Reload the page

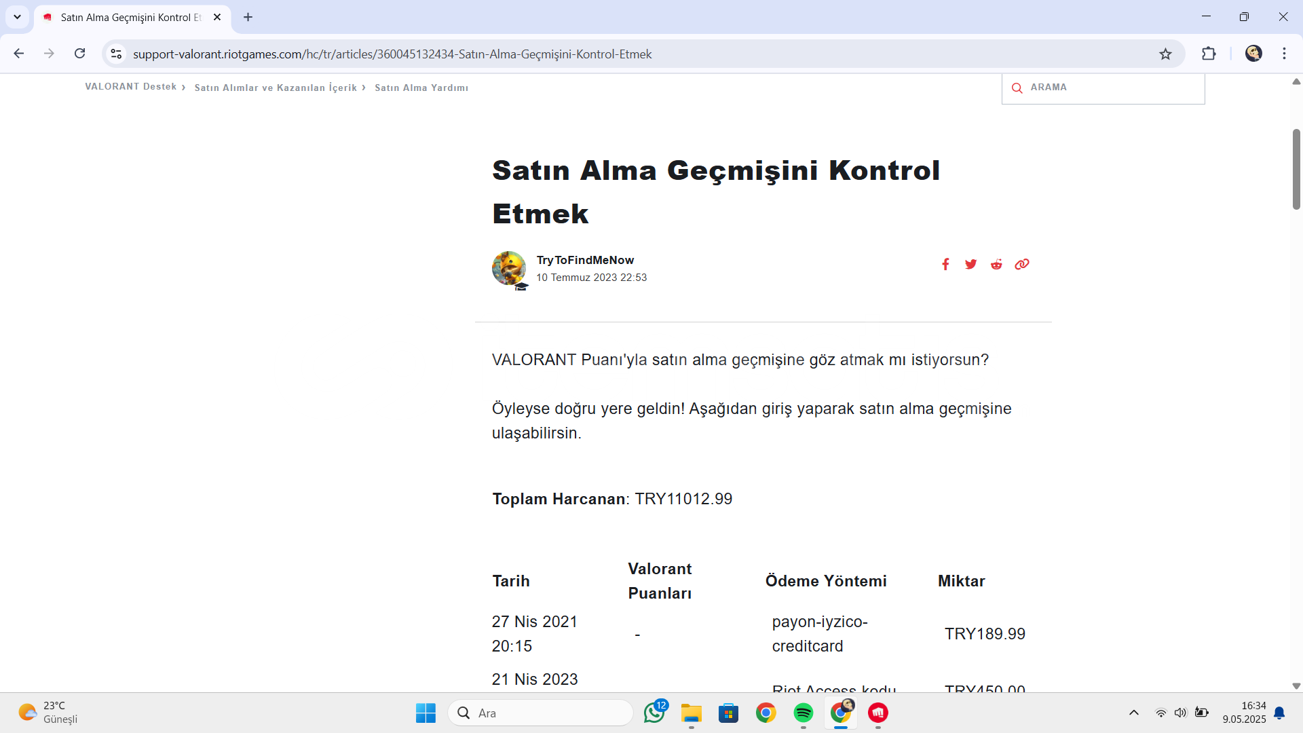80,54
